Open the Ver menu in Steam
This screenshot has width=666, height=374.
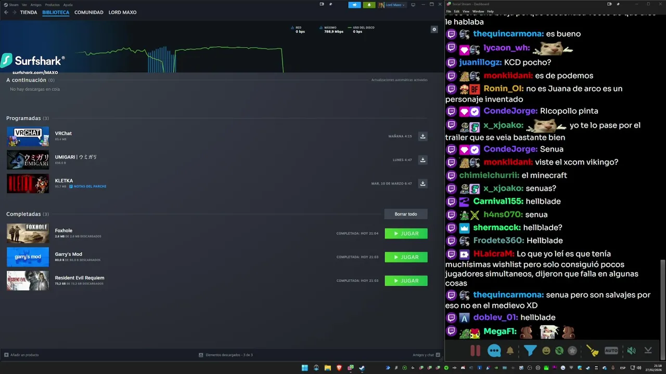[x=24, y=5]
